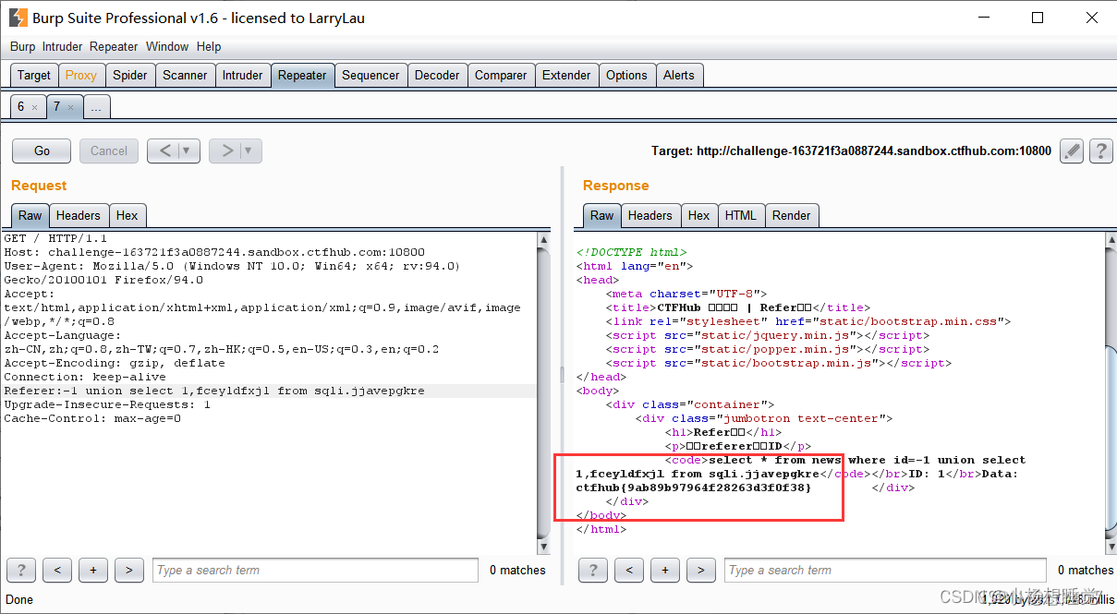Switch to the Sequencer tab
The image size is (1117, 614).
point(370,76)
